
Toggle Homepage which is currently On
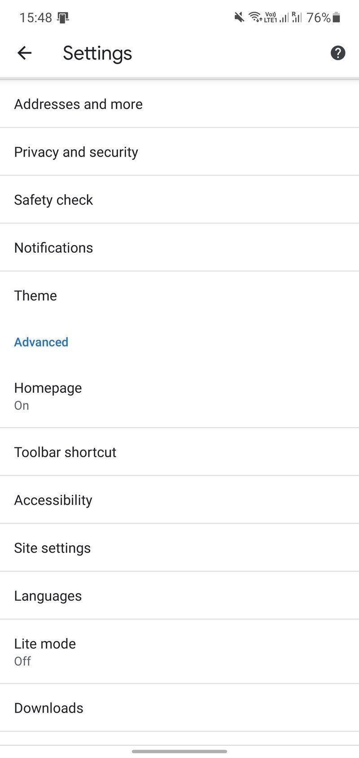pos(179,395)
